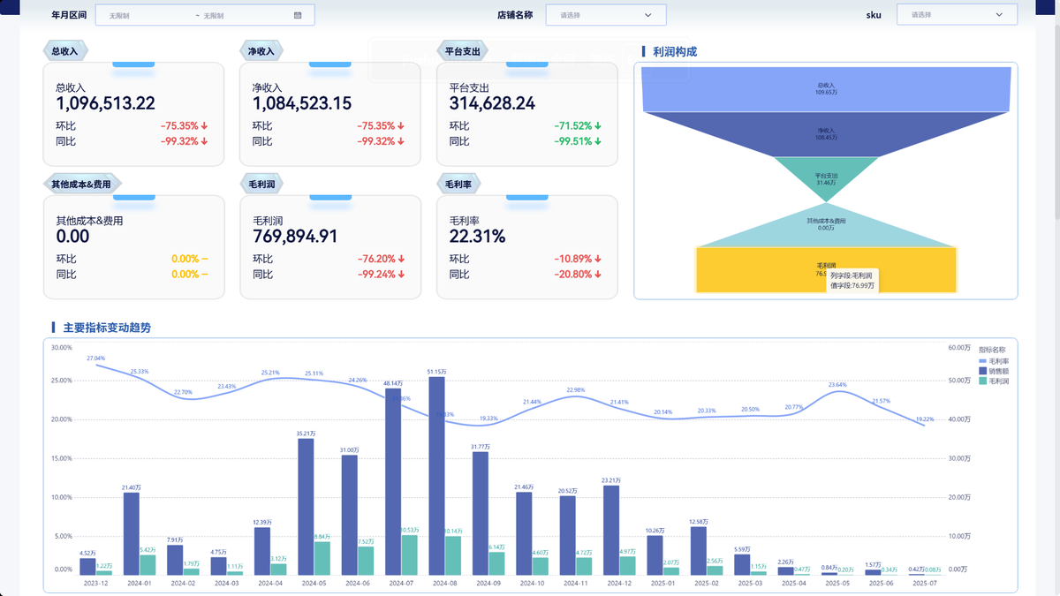Toggle the 毛利率 legend item
The width and height of the screenshot is (1060, 596).
pos(994,361)
